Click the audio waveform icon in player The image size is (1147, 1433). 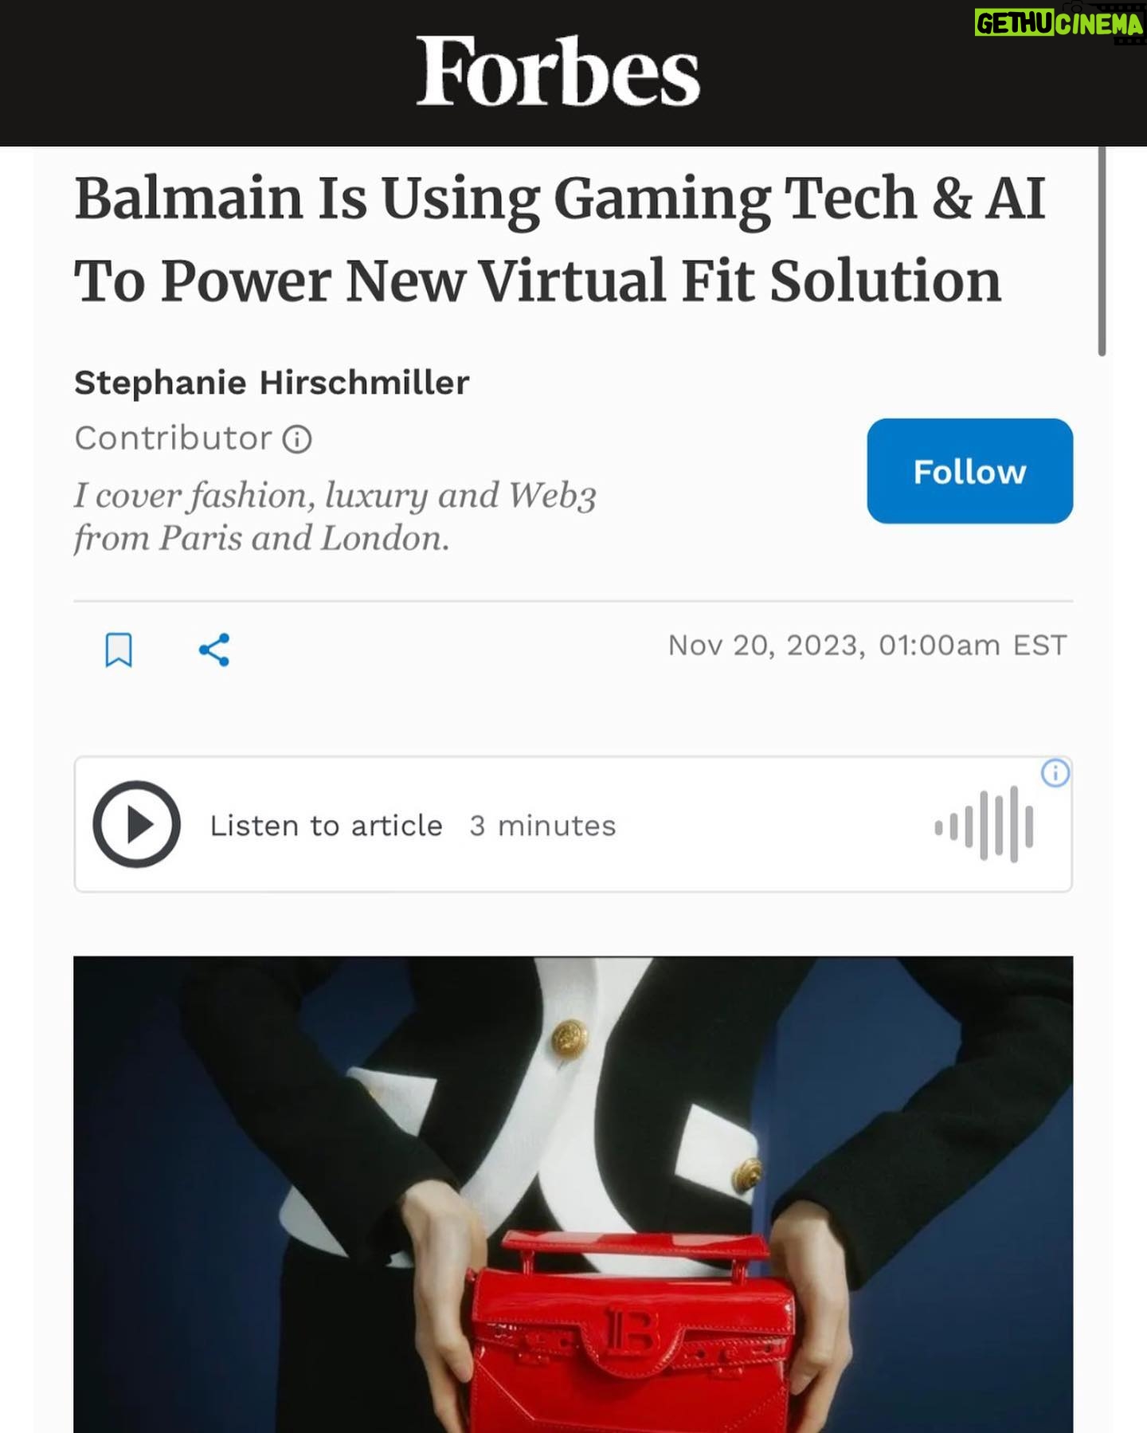coord(985,825)
